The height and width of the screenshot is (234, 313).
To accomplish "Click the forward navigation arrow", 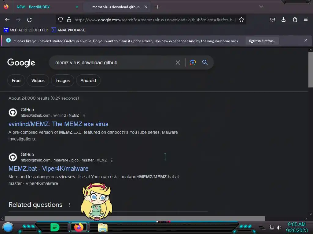I will (x=18, y=20).
